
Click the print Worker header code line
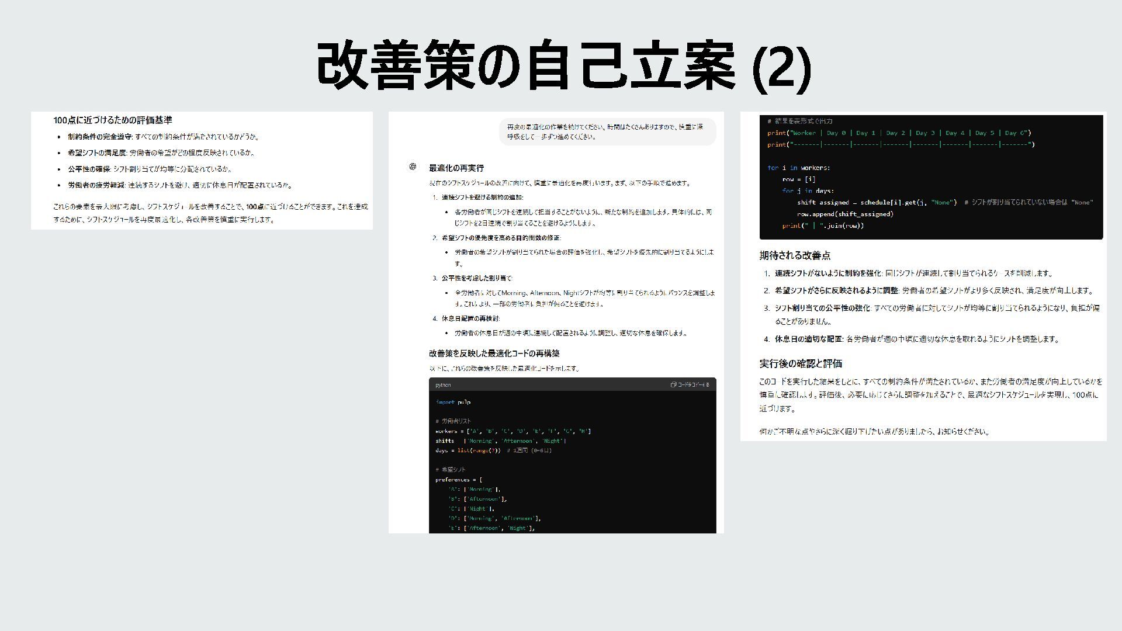(x=899, y=133)
